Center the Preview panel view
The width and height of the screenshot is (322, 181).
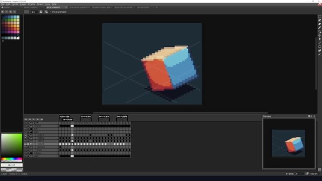309,116
